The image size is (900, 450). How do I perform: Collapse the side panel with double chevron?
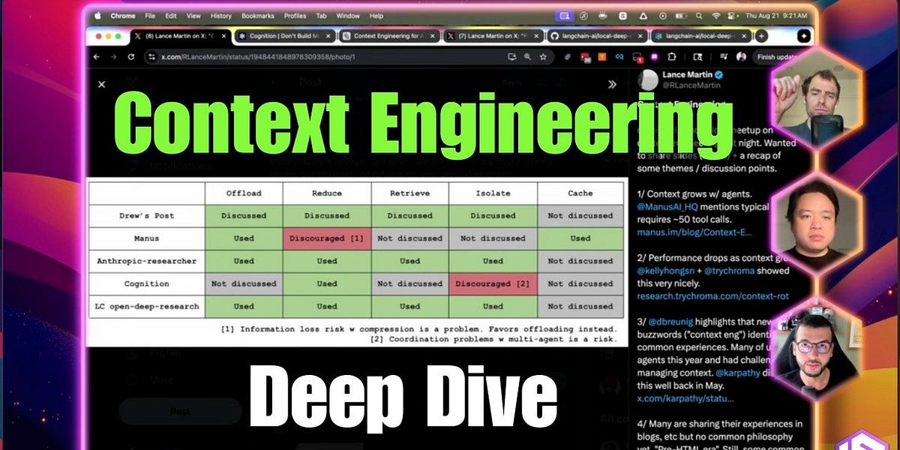[x=612, y=85]
